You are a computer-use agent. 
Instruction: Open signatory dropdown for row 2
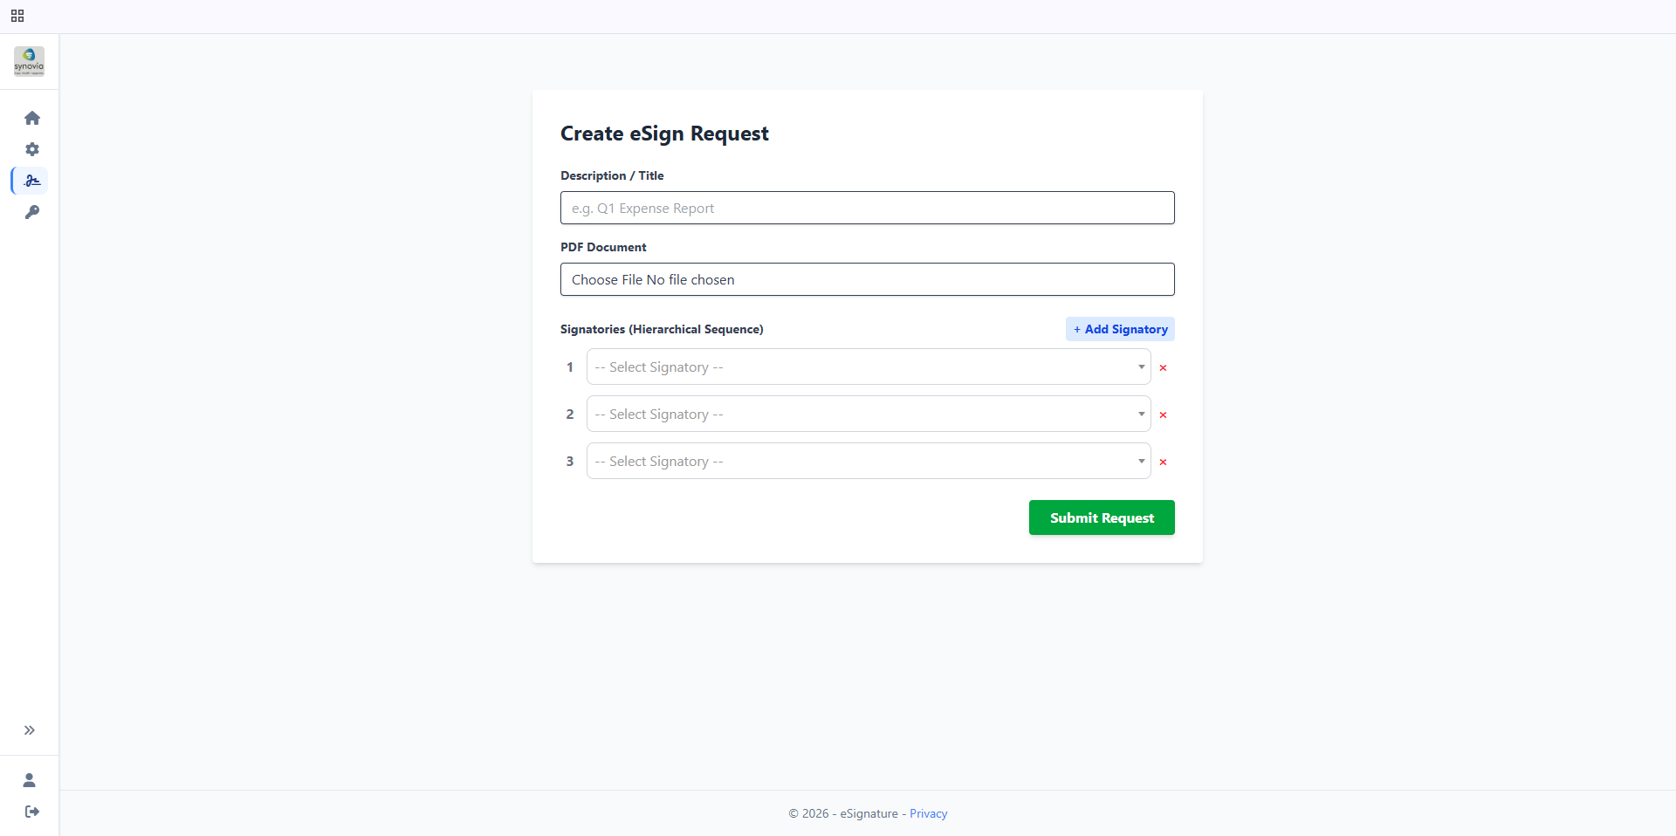[x=869, y=414]
